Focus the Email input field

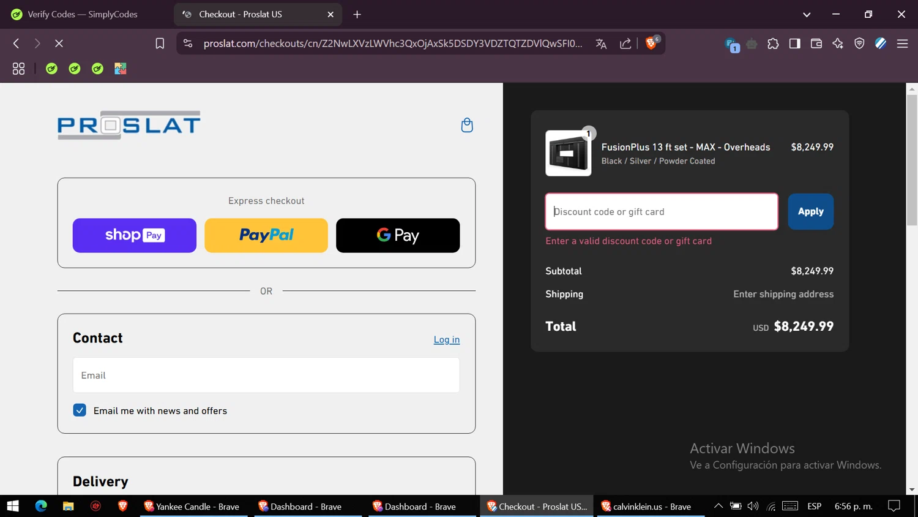tap(266, 375)
